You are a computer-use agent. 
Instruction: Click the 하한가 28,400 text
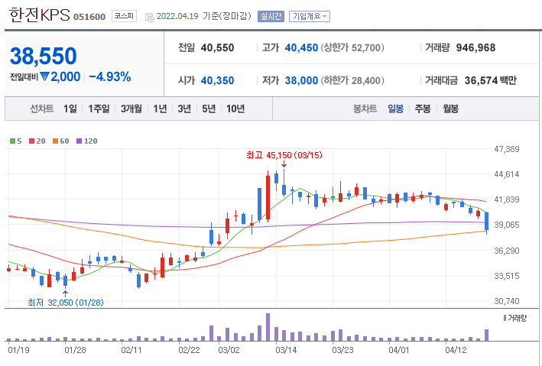point(352,80)
